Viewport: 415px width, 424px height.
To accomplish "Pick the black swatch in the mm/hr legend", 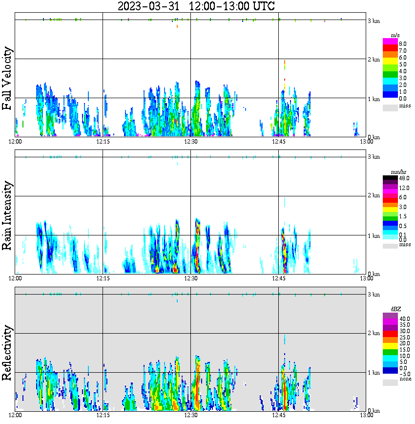I will 390,177.
